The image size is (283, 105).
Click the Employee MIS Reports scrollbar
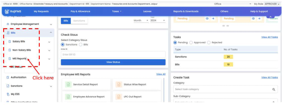click(164, 90)
